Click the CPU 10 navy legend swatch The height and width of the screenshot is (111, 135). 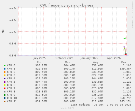pos(5,98)
